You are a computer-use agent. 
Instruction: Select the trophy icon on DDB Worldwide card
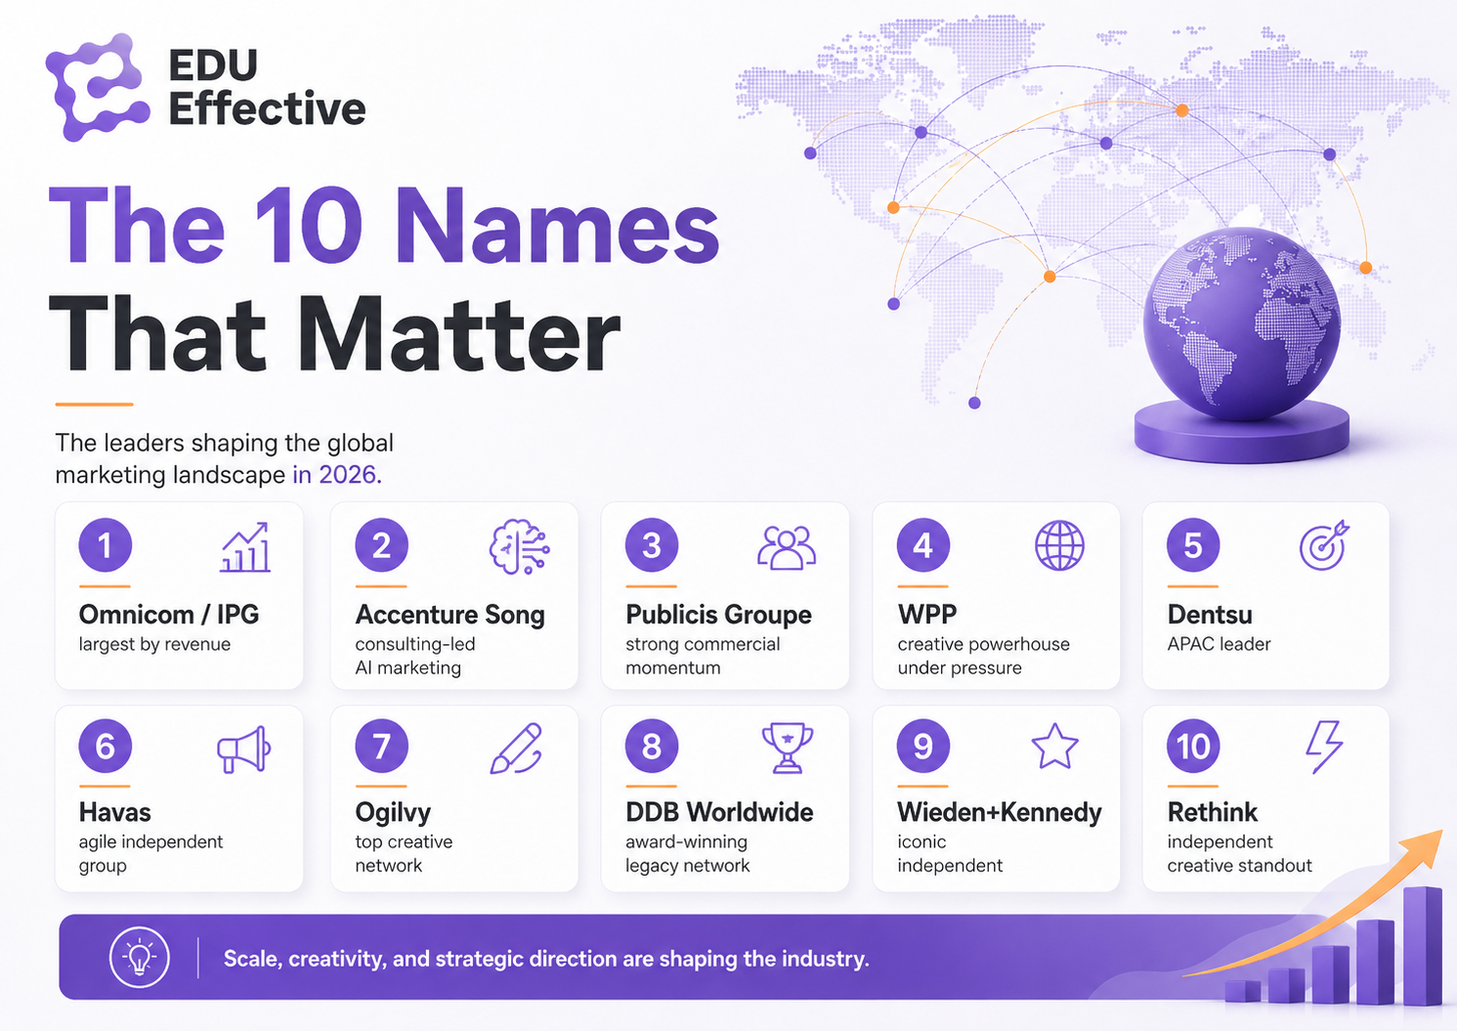[787, 749]
